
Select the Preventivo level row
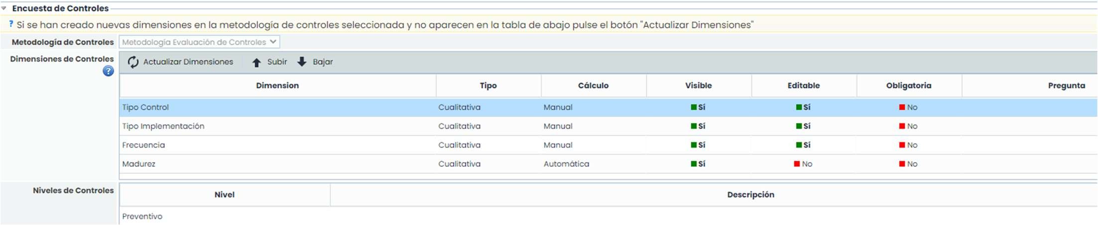click(x=142, y=217)
